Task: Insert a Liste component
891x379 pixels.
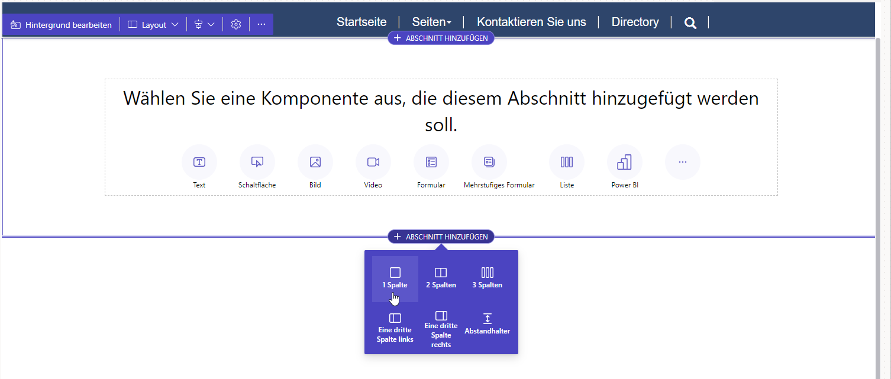Action: (x=567, y=161)
